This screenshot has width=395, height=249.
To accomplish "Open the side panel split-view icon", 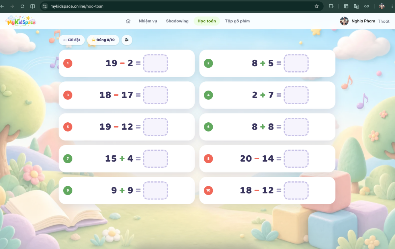I will coord(33,6).
